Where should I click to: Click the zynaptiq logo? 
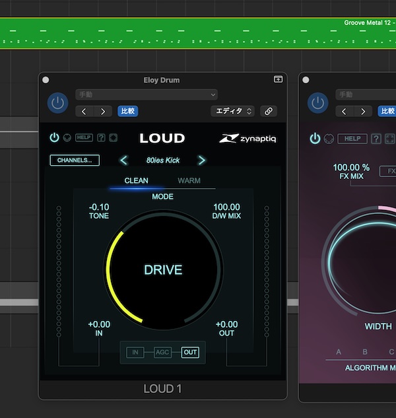(247, 139)
